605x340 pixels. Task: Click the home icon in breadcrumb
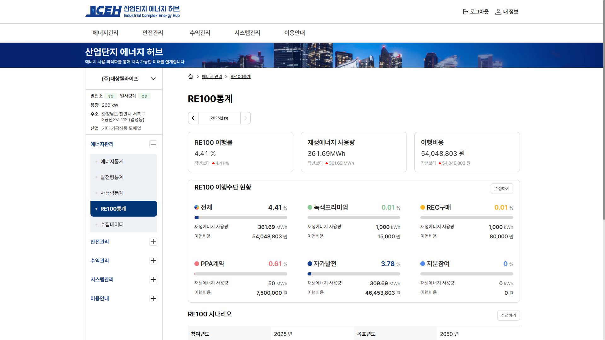190,76
